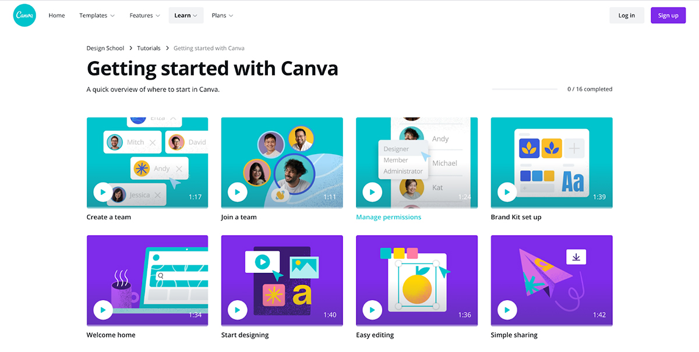This screenshot has height=352, width=699.
Task: Click the Manage permissions title link
Action: [x=389, y=217]
